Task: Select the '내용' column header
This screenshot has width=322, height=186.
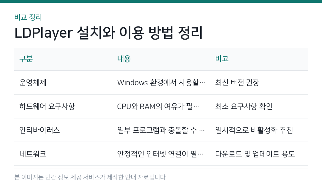Action: (x=124, y=59)
